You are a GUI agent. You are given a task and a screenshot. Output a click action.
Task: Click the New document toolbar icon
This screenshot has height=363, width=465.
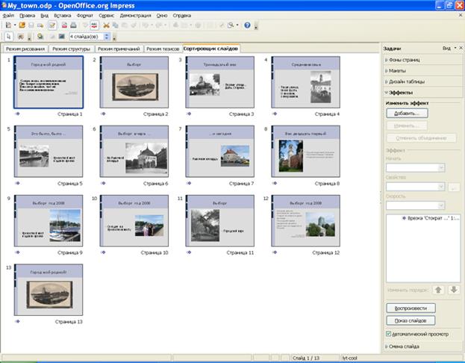point(8,25)
